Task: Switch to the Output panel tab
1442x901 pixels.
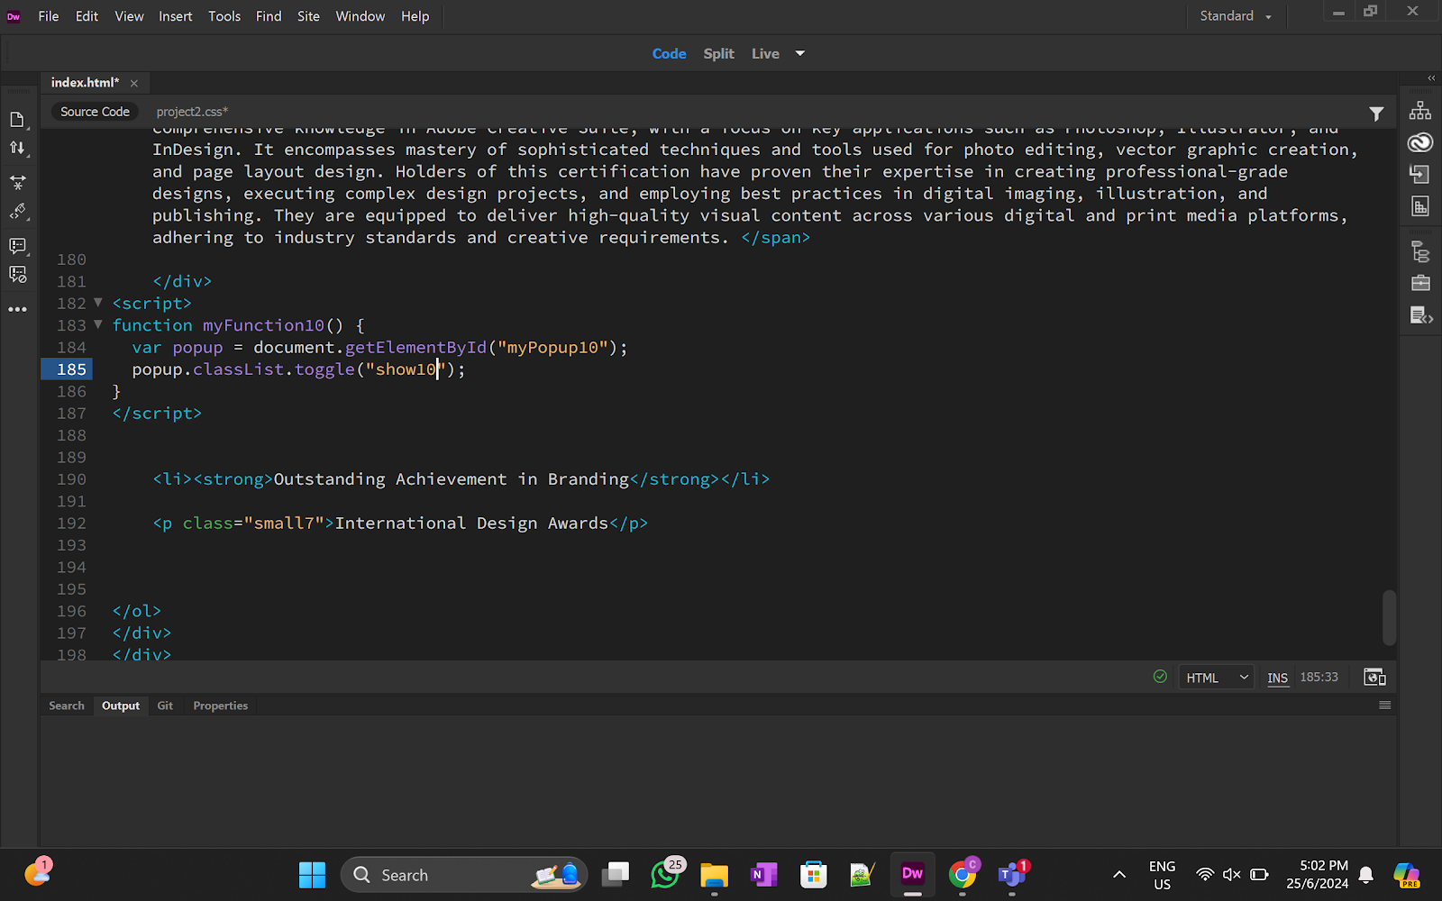Action: 121,705
